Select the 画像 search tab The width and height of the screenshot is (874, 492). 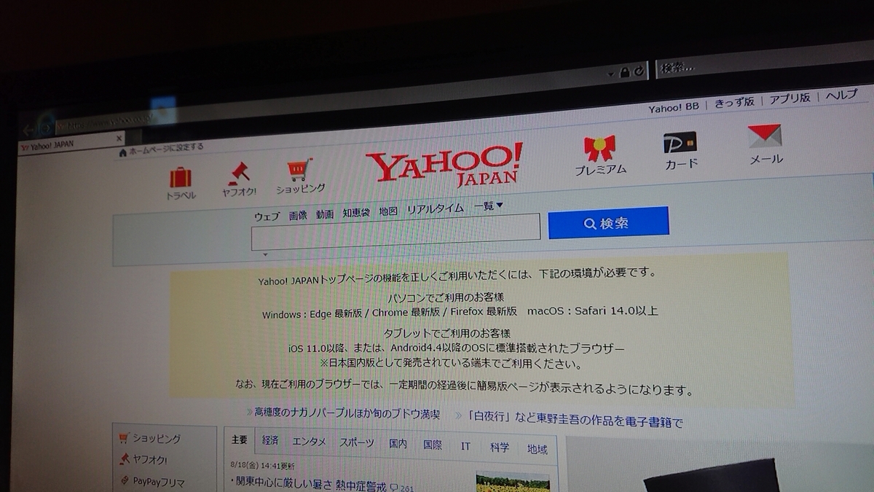[x=298, y=215]
